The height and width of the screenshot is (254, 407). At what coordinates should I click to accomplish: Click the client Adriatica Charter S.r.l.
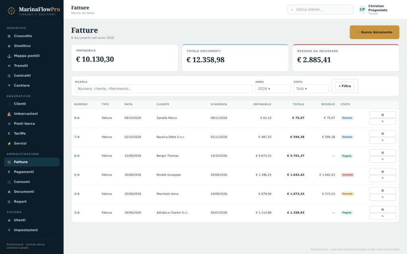click(172, 213)
